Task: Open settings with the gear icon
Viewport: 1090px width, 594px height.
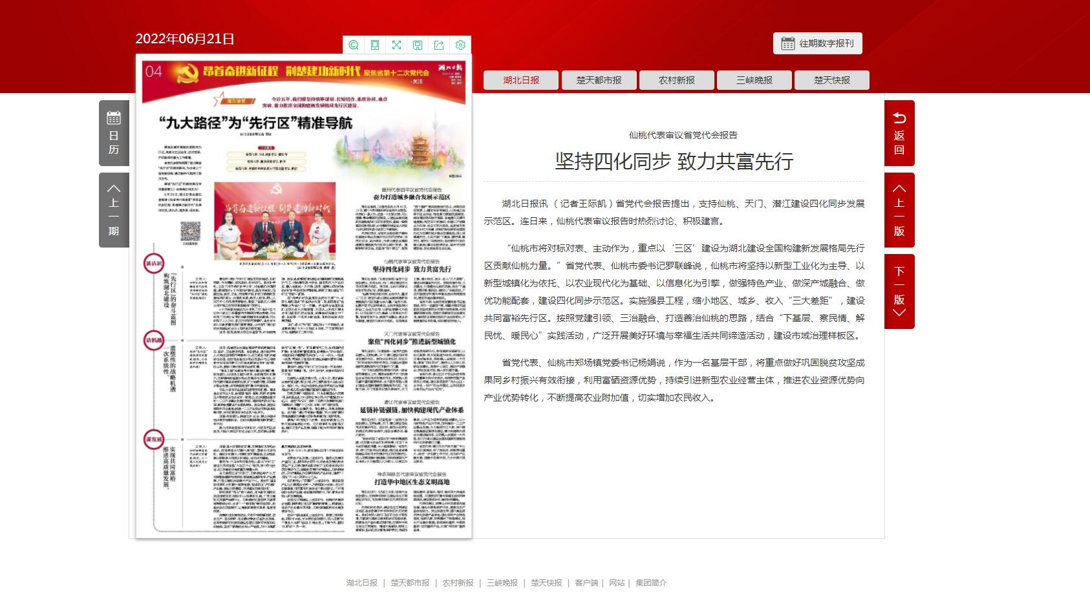Action: [x=460, y=45]
